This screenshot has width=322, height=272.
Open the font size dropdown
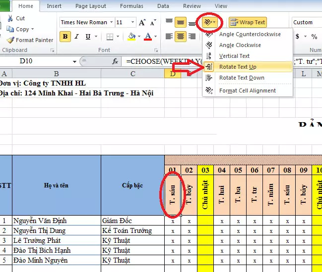pyautogui.click(x=132, y=22)
